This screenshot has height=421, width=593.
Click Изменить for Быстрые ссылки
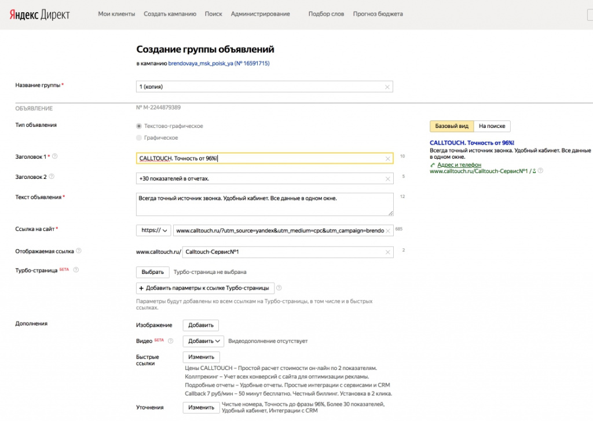(x=201, y=357)
